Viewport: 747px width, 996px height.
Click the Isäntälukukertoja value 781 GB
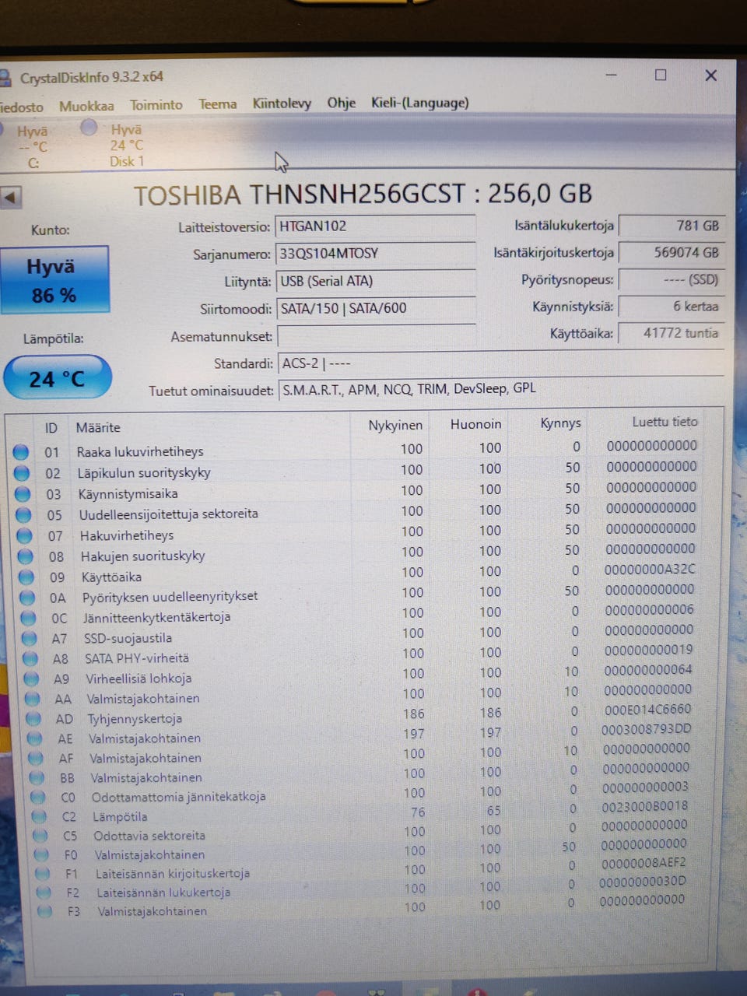pos(671,226)
